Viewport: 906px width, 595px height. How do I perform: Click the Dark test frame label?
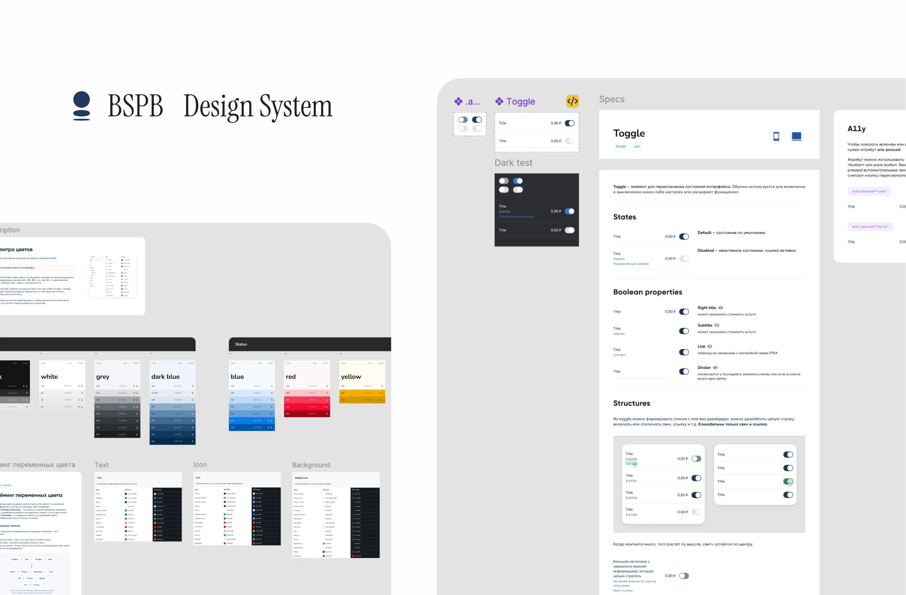514,163
